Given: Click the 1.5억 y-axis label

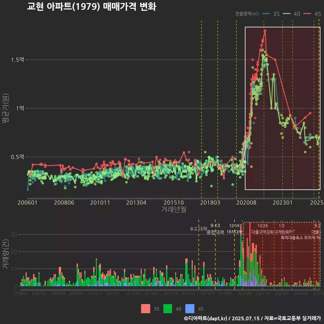Looking at the screenshot, I should click(x=18, y=60).
